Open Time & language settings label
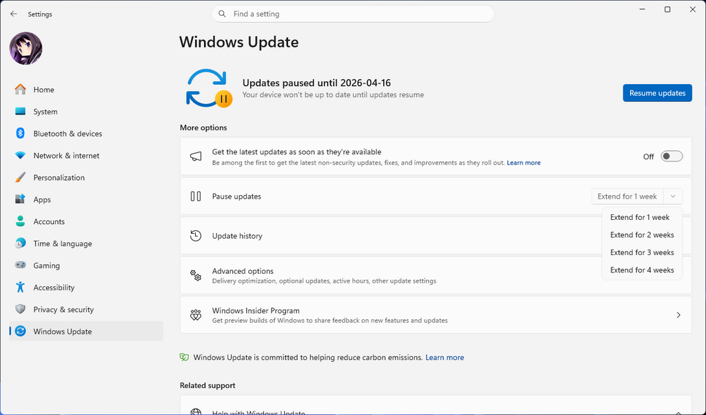The height and width of the screenshot is (415, 706). coord(63,243)
